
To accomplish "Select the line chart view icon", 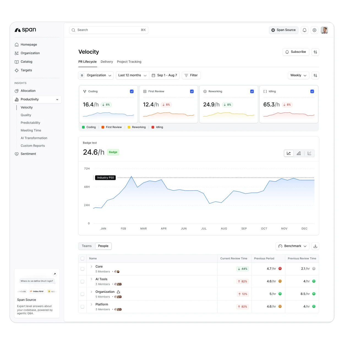I will pyautogui.click(x=289, y=153).
